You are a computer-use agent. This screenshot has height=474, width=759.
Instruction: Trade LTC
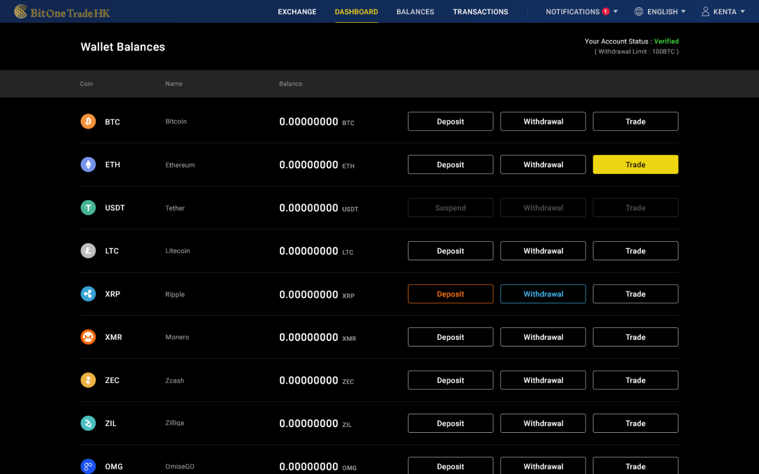(636, 251)
